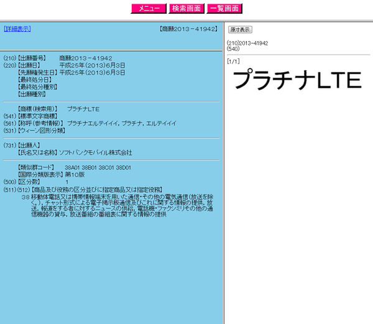
Task: Select the 標準文字商標 label
Action: tap(37, 116)
